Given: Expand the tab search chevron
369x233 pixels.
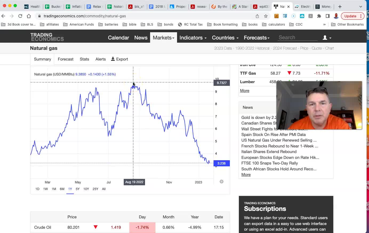Looking at the screenshot, I should [361, 6].
